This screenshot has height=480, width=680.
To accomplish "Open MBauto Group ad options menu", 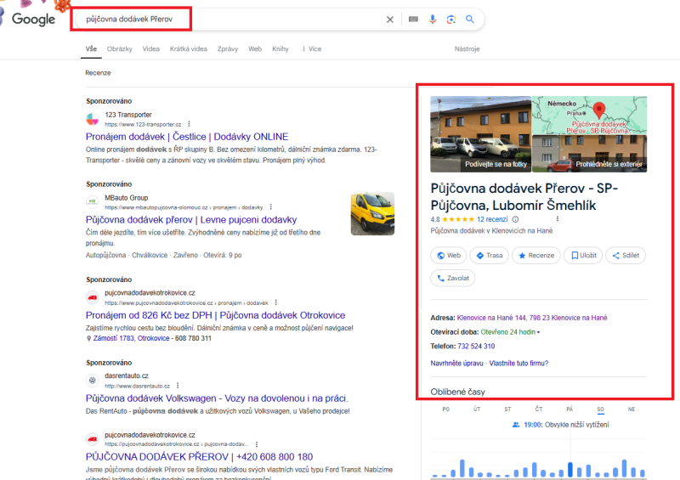I will (270, 206).
